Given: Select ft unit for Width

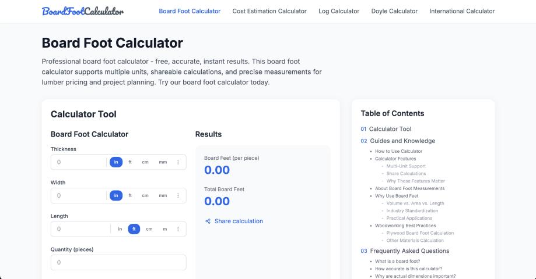Looking at the screenshot, I should 130,196.
